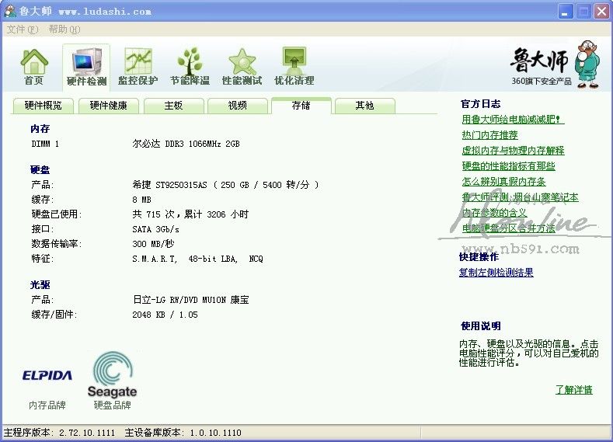Click transfer rate value 300 MB/秒
Image resolution: width=613 pixels, height=442 pixels.
point(153,244)
